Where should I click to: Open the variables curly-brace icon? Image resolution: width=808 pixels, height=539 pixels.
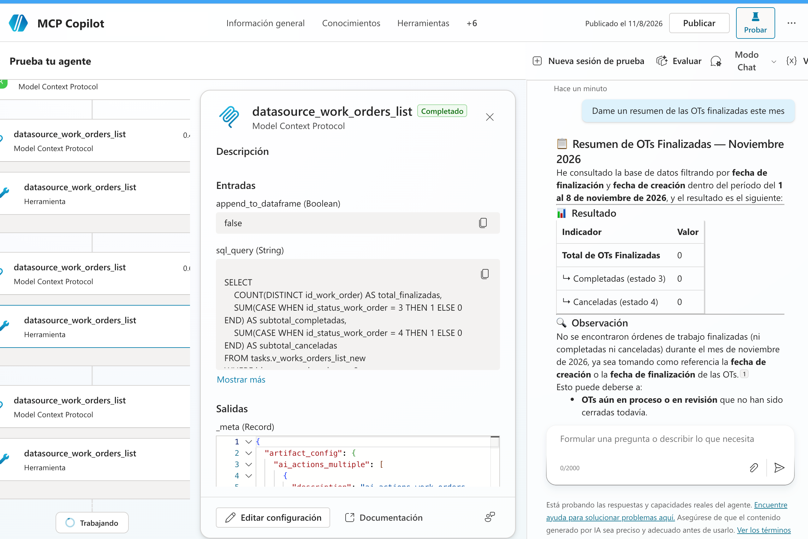coord(791,61)
